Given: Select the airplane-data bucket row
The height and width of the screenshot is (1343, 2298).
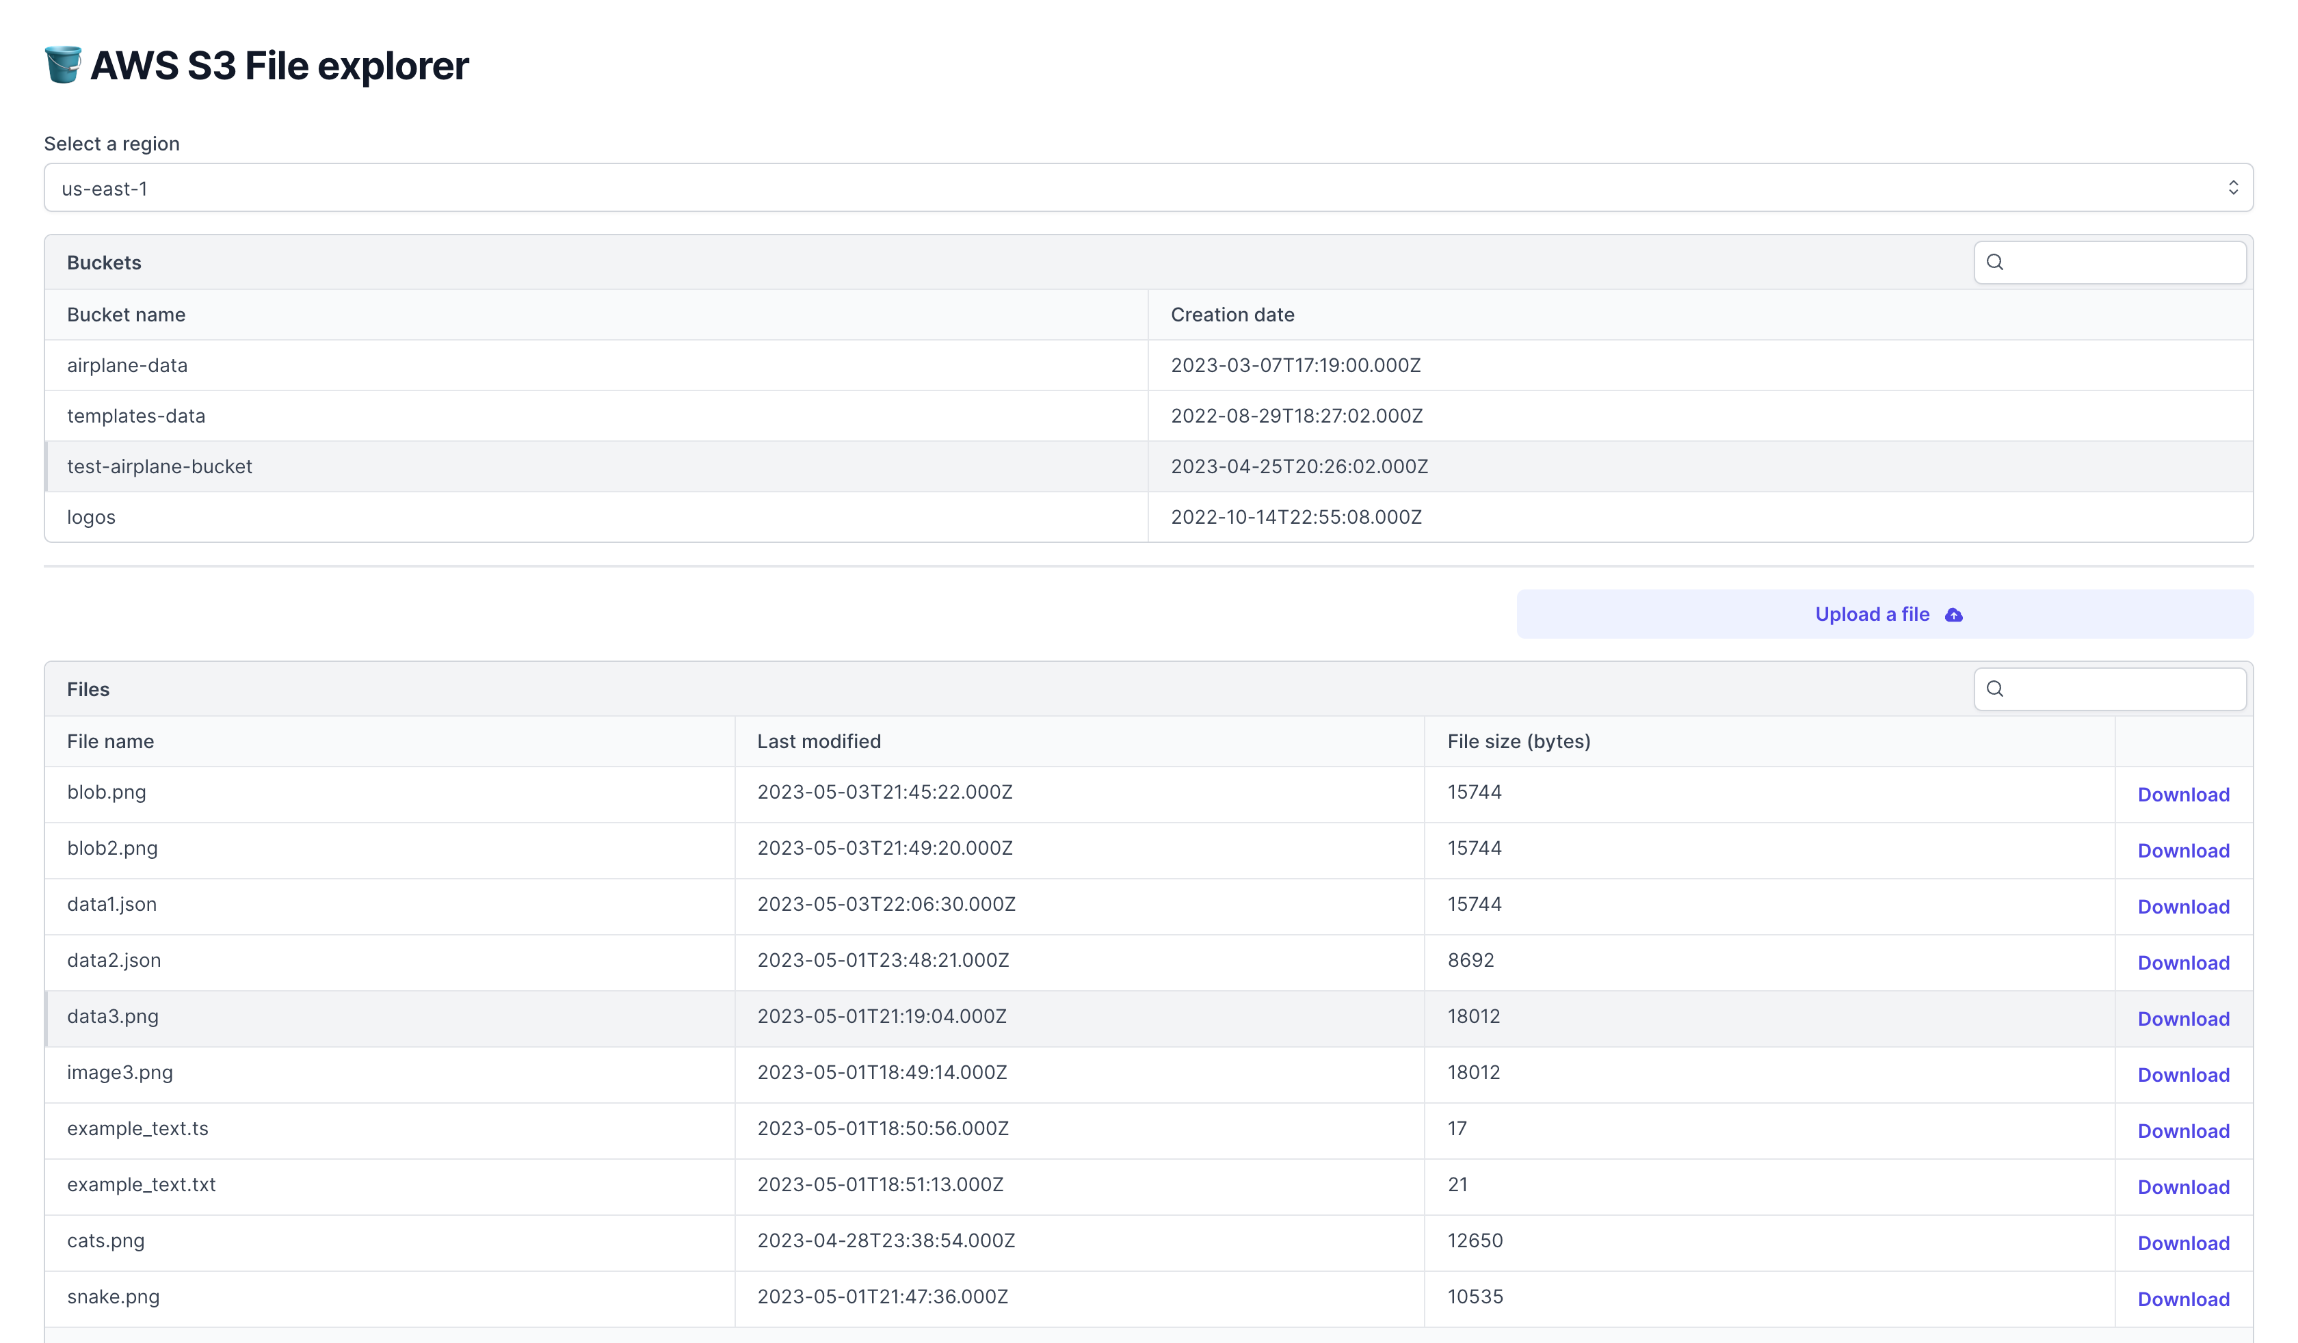Looking at the screenshot, I should (1148, 366).
